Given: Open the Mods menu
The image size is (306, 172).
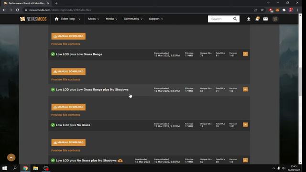Looking at the screenshot, I should pos(94,19).
